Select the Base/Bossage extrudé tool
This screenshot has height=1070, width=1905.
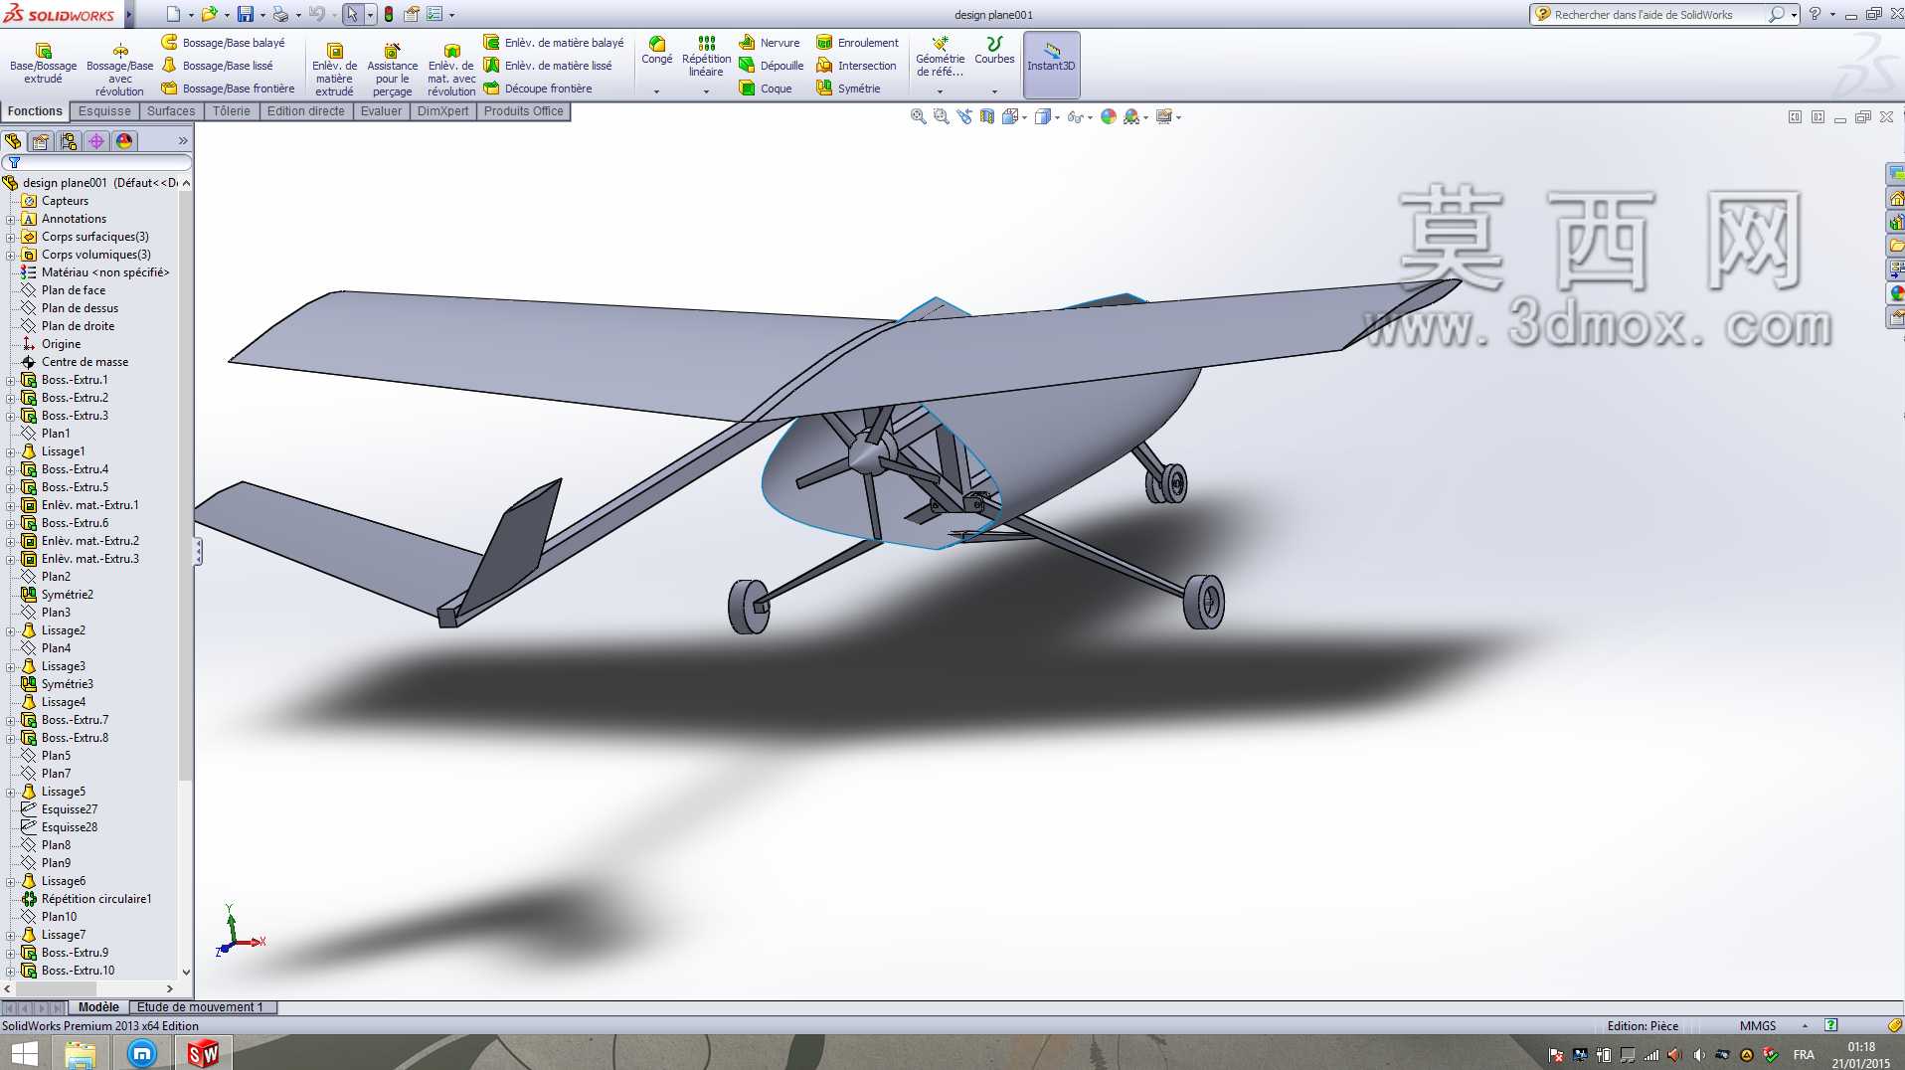(43, 64)
